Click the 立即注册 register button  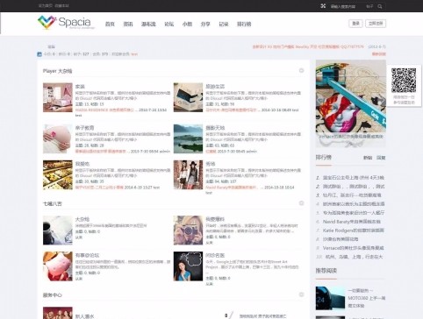[x=376, y=24]
